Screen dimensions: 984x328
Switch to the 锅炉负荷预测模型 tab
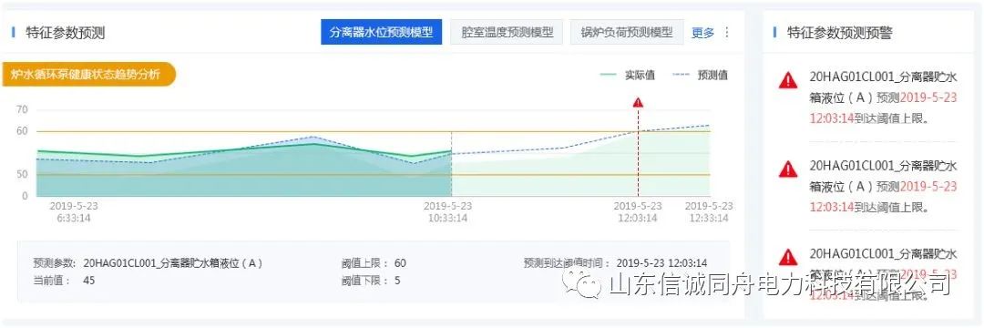[x=627, y=32]
